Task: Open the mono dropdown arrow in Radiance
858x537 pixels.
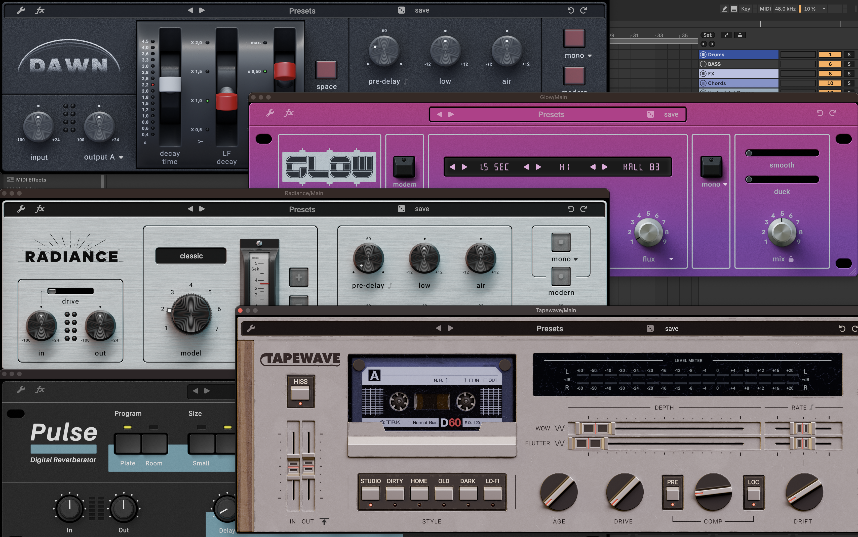Action: tap(576, 259)
